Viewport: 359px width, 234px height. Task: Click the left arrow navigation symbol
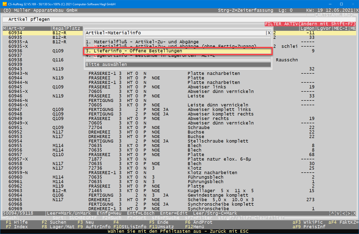(343, 213)
